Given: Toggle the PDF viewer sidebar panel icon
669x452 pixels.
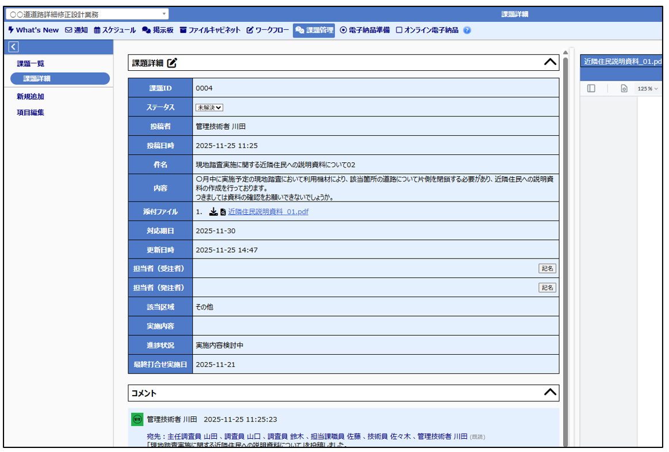Looking at the screenshot, I should 591,89.
